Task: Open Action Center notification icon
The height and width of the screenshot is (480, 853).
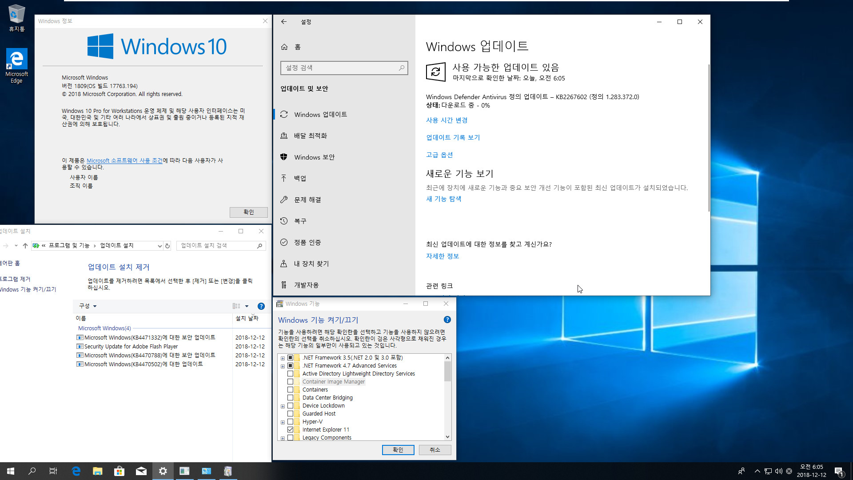Action: [x=839, y=472]
